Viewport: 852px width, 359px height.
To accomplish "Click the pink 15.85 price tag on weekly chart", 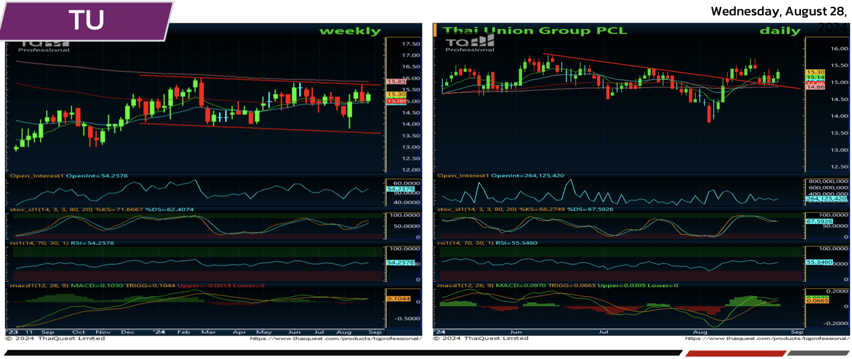I will point(395,82).
